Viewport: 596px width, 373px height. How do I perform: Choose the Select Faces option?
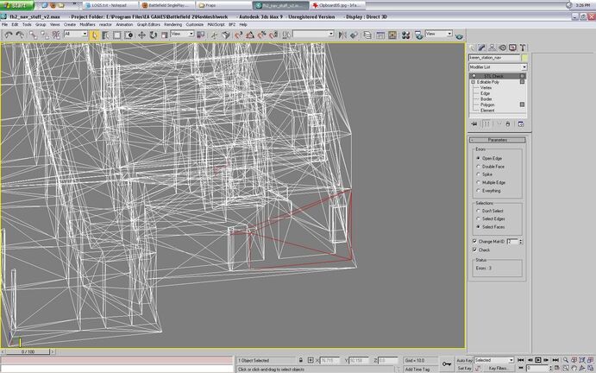coord(490,227)
